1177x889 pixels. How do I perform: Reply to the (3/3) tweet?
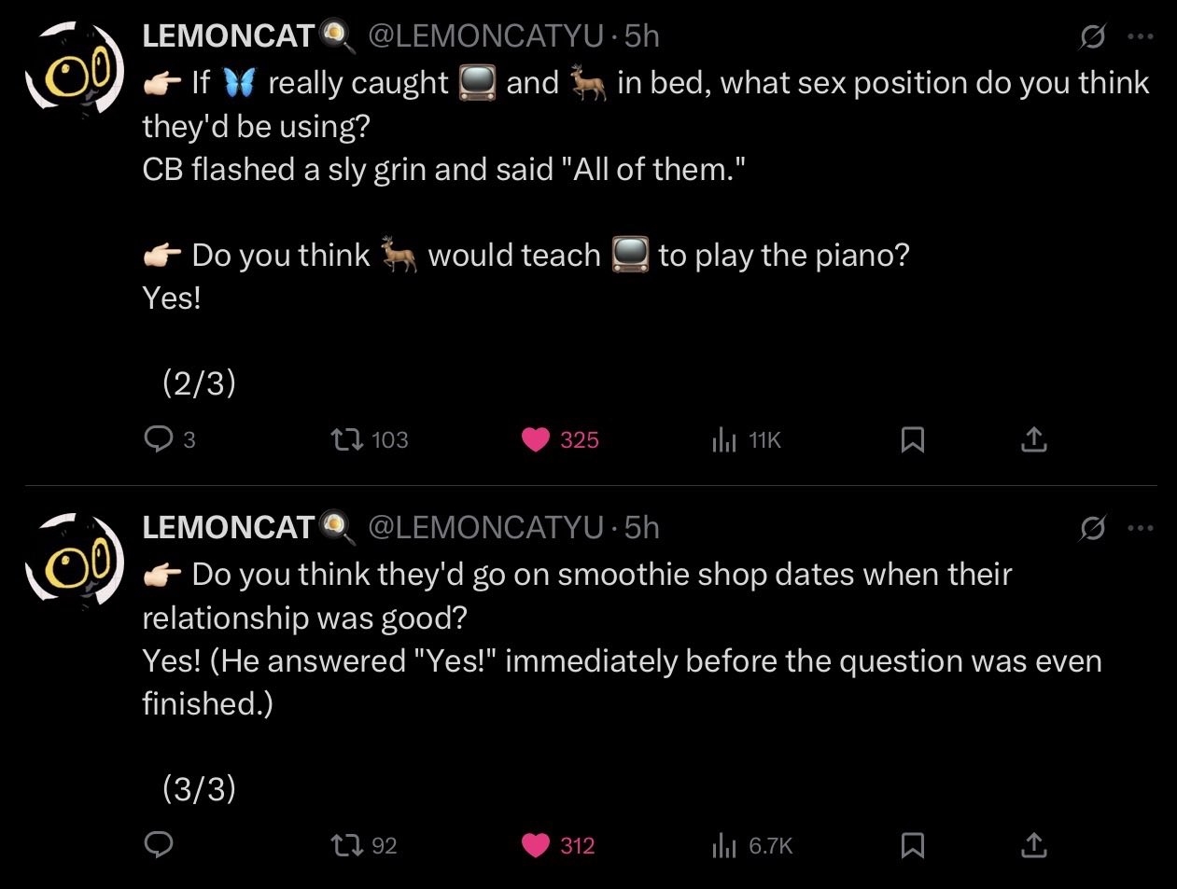tap(159, 845)
